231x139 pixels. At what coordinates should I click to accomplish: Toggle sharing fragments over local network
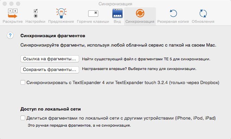pyautogui.click(x=23, y=118)
